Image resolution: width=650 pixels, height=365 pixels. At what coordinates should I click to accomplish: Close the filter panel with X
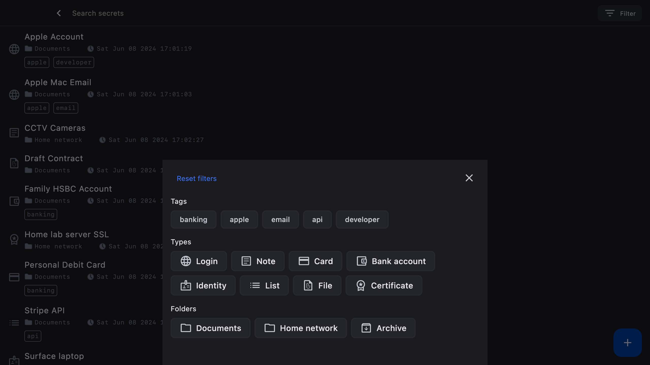click(469, 178)
